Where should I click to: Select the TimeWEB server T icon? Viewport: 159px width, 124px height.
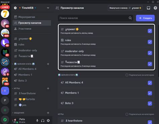click(5, 91)
